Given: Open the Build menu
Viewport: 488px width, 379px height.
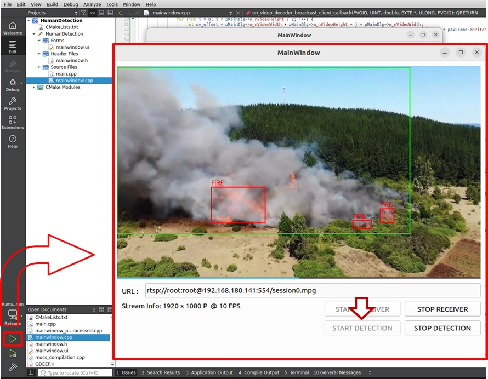Looking at the screenshot, I should (52, 4).
